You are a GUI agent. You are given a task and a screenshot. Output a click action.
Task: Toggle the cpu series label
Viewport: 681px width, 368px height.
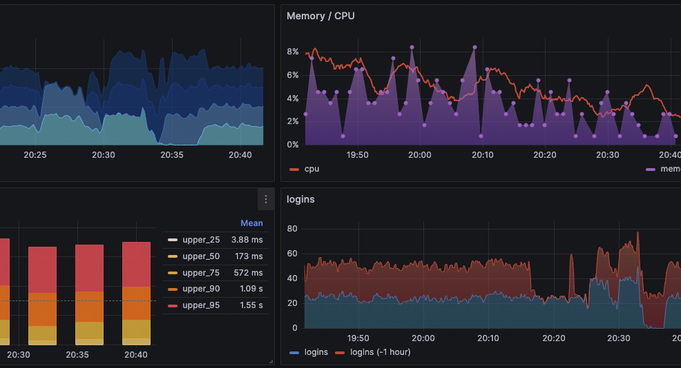click(x=311, y=169)
